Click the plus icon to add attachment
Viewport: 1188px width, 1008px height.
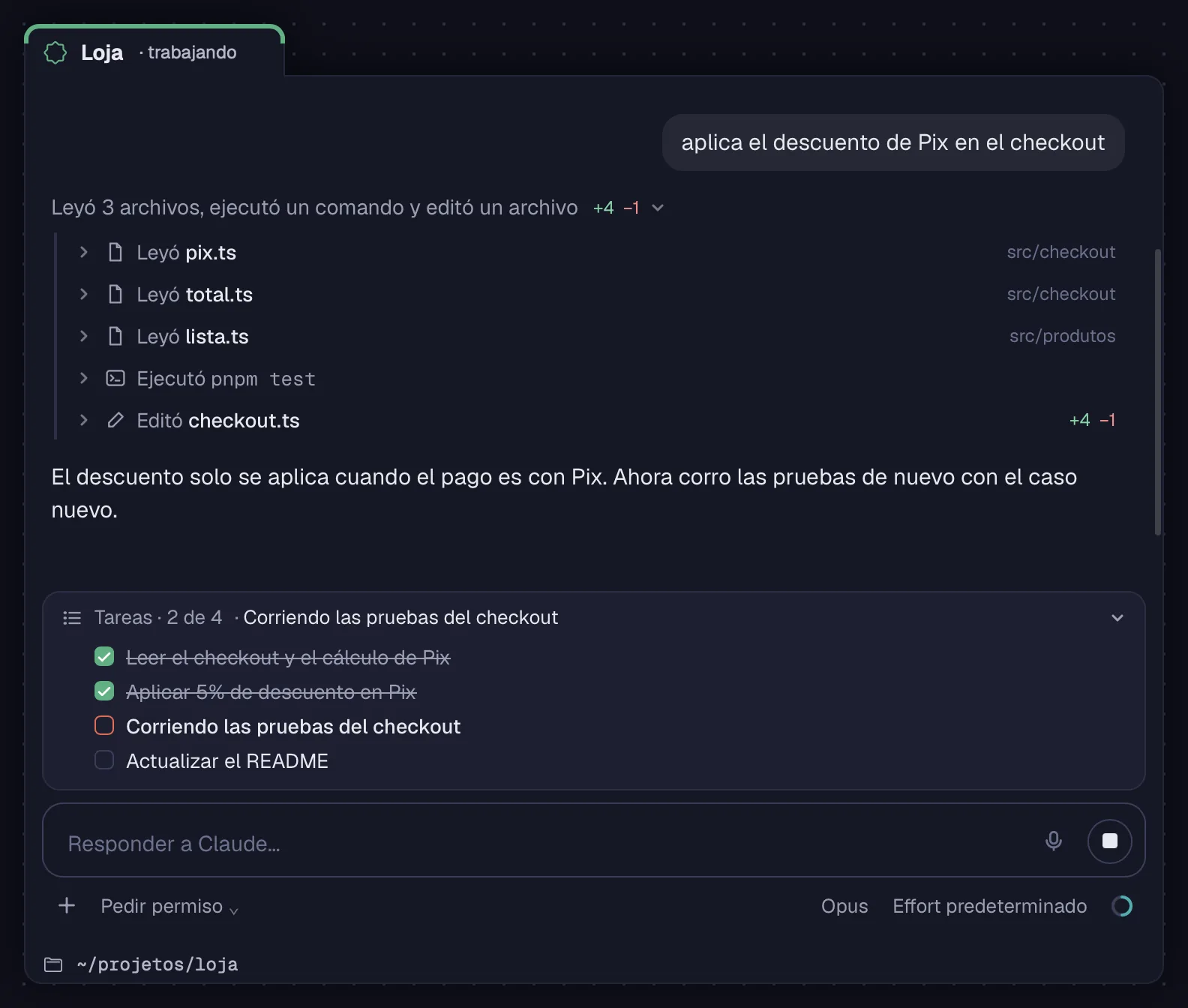67,905
